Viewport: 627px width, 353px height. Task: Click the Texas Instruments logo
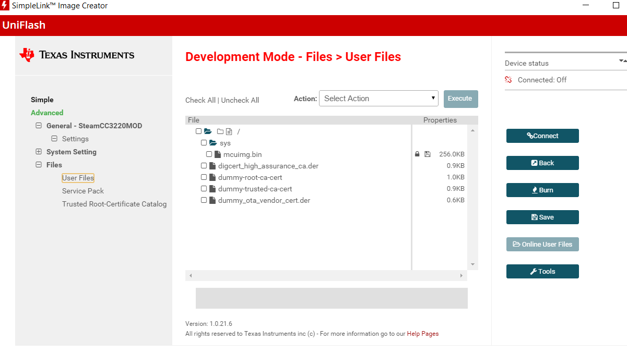[x=77, y=55]
